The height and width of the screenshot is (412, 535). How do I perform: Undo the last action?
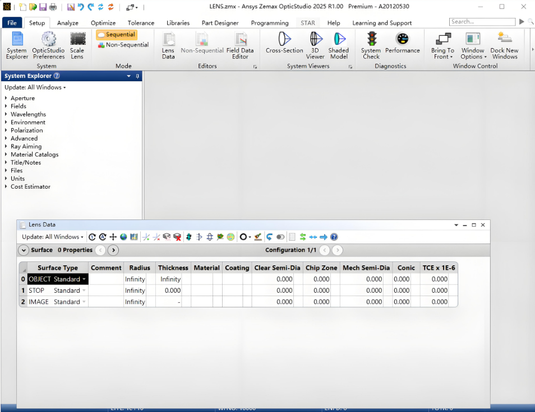81,7
